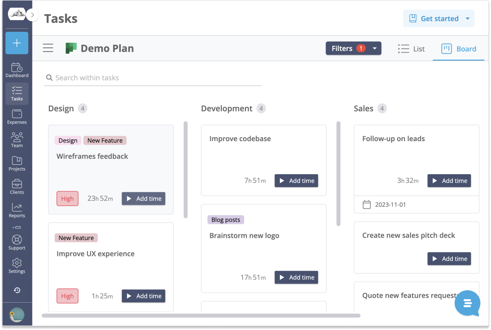Select the Tasks icon in the sidebar
491x330 pixels.
tap(17, 93)
